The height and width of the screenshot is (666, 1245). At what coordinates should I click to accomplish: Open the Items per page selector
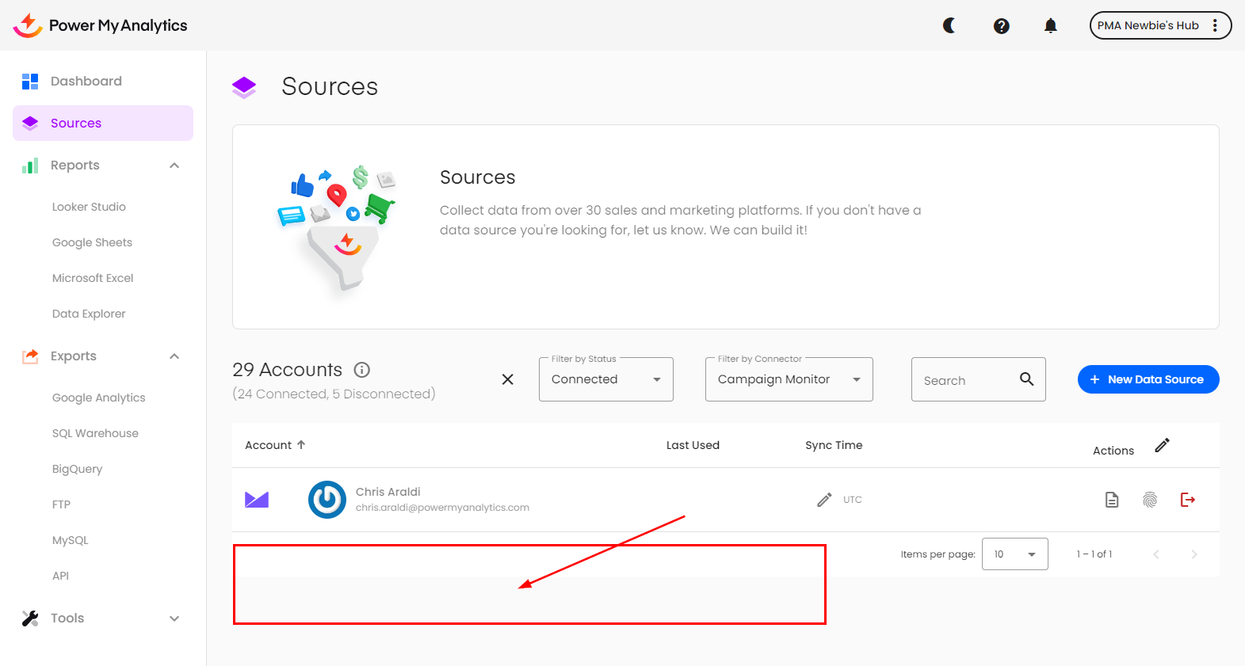coord(1014,554)
